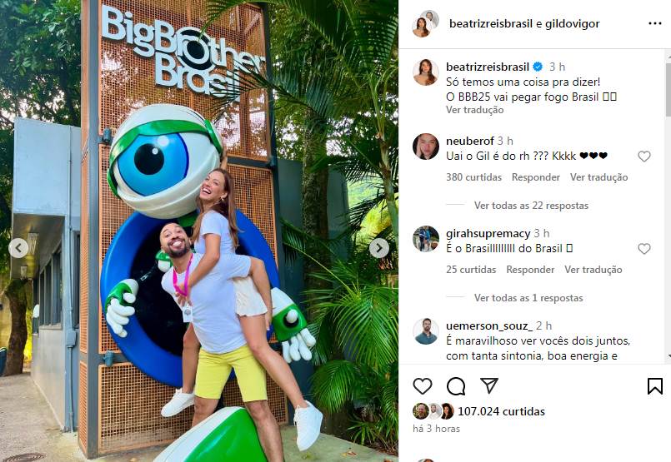Go to previous photo in carousel
The width and height of the screenshot is (671, 462).
coord(18,248)
